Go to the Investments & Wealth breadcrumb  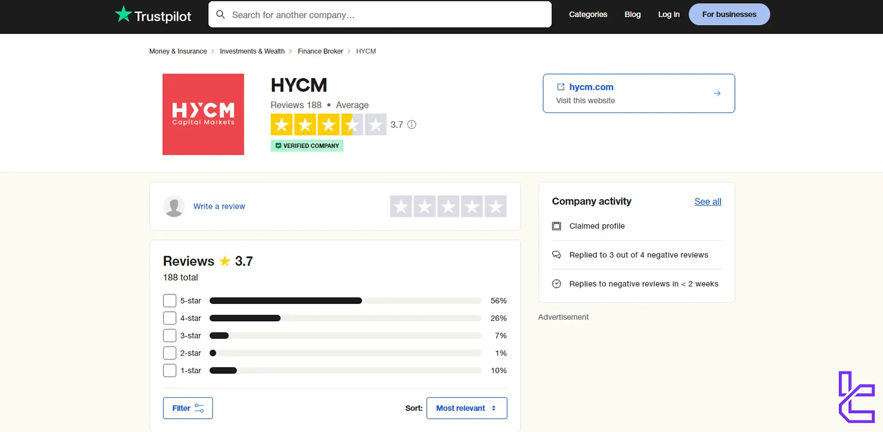(x=252, y=51)
